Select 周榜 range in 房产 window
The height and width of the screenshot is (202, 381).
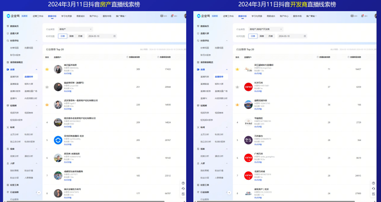[71, 36]
